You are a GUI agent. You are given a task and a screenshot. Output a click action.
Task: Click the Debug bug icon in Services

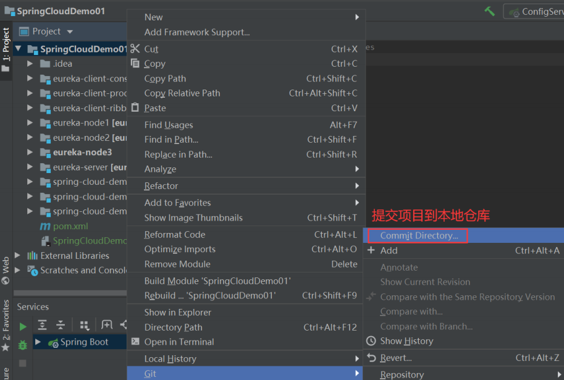pos(23,345)
